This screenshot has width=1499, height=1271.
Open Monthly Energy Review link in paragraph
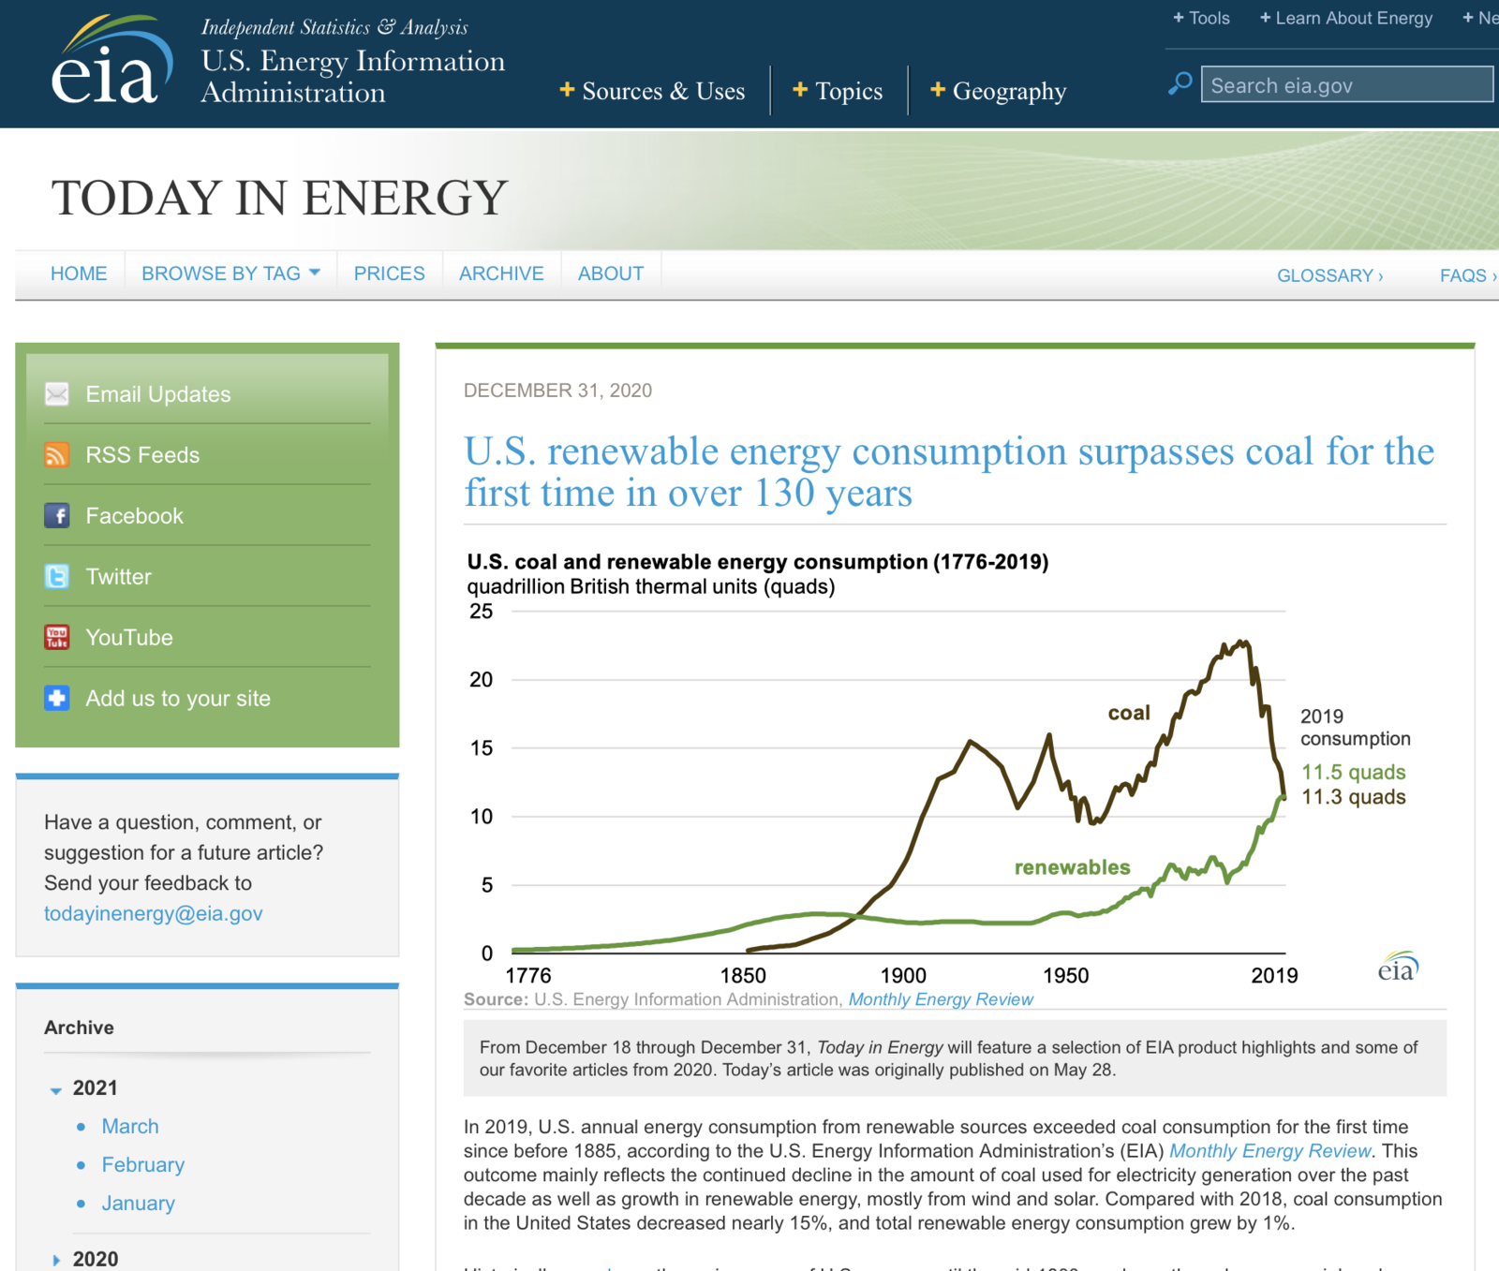pyautogui.click(x=1269, y=1150)
